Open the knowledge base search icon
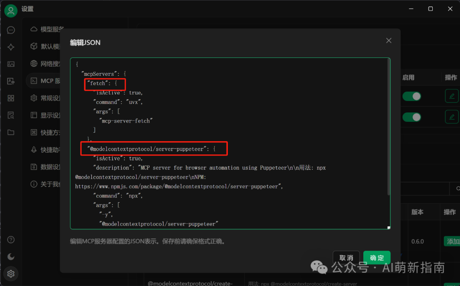 [x=11, y=115]
